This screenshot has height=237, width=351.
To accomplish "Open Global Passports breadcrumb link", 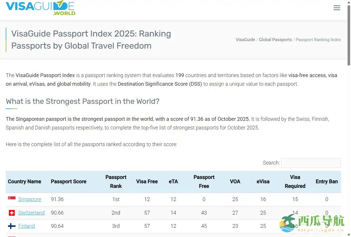I will (275, 40).
